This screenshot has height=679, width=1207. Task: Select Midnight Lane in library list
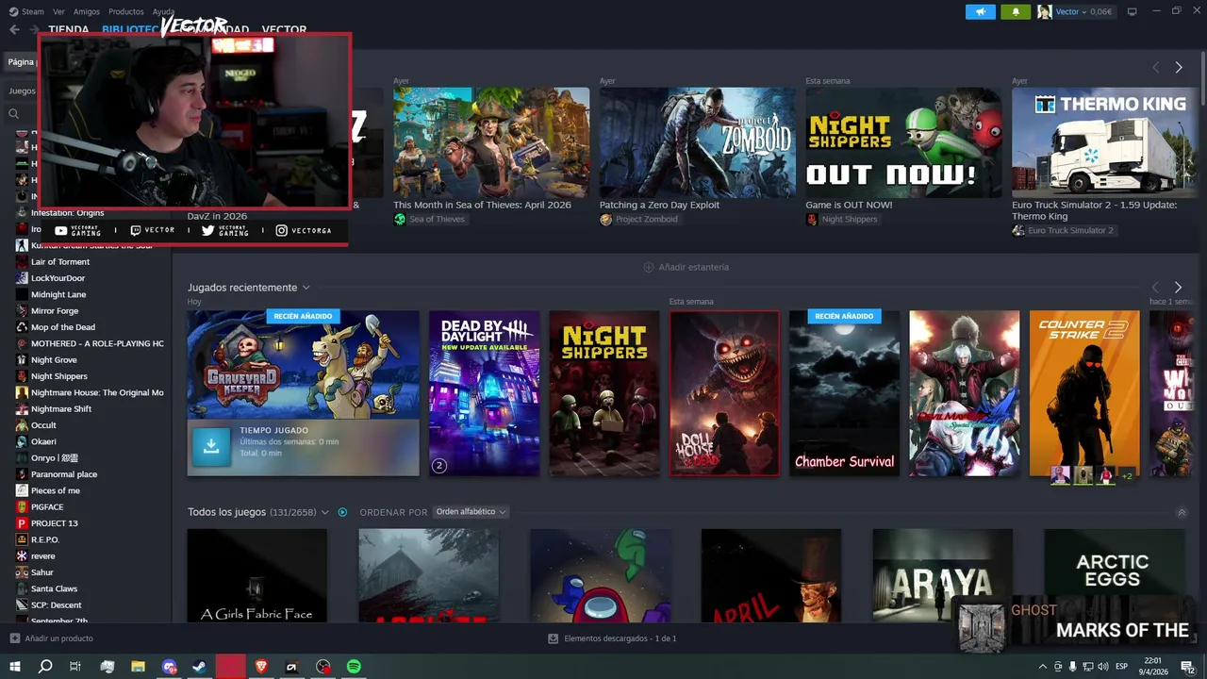(x=58, y=294)
